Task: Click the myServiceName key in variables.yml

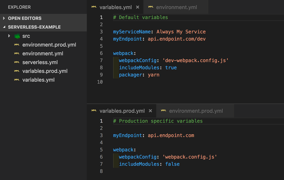Action: [x=132, y=32]
